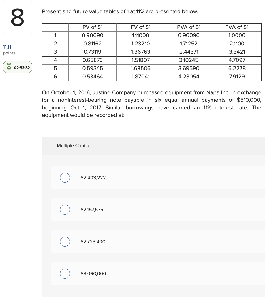Select the $2,403,222 radio button

click(65, 177)
